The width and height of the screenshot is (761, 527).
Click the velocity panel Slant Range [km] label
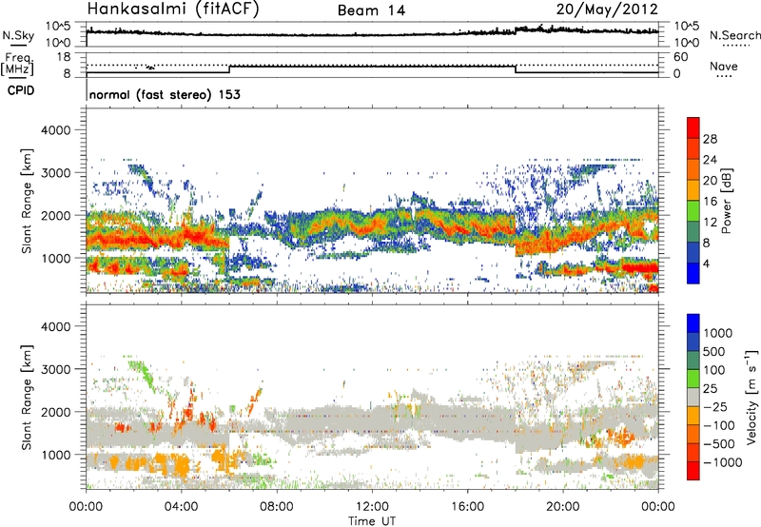pyautogui.click(x=27, y=397)
